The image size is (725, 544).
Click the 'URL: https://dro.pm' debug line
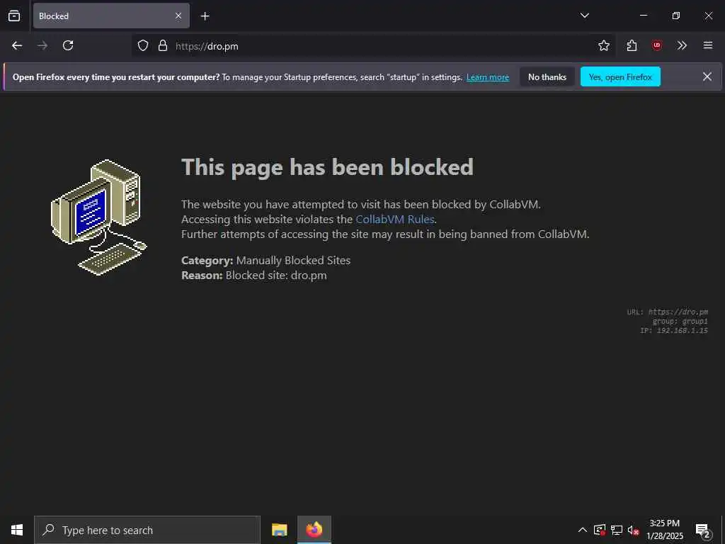[x=667, y=312]
